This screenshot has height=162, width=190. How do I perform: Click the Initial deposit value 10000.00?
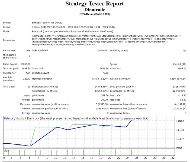[x=25, y=64]
